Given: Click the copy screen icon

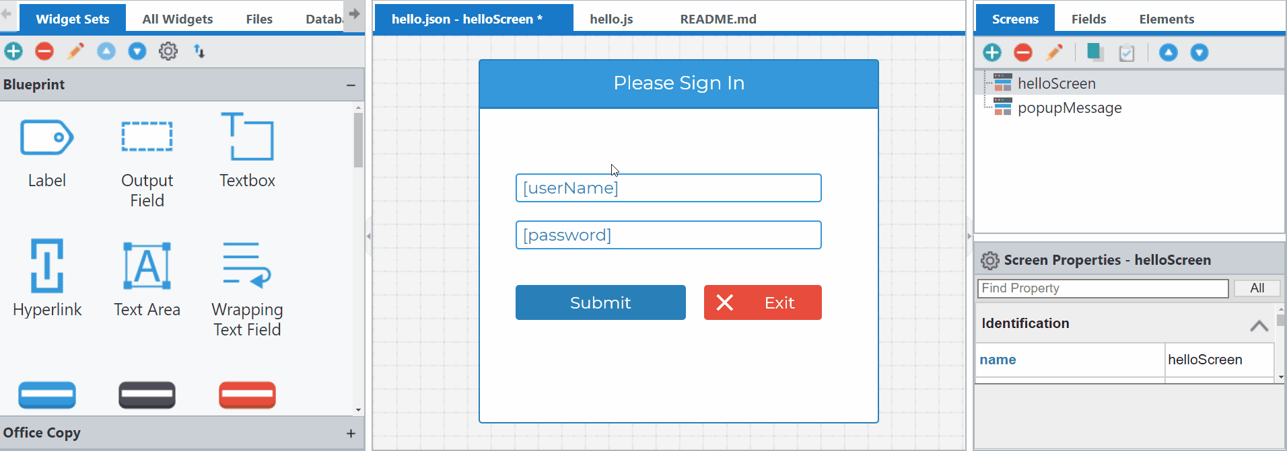Looking at the screenshot, I should click(x=1095, y=52).
